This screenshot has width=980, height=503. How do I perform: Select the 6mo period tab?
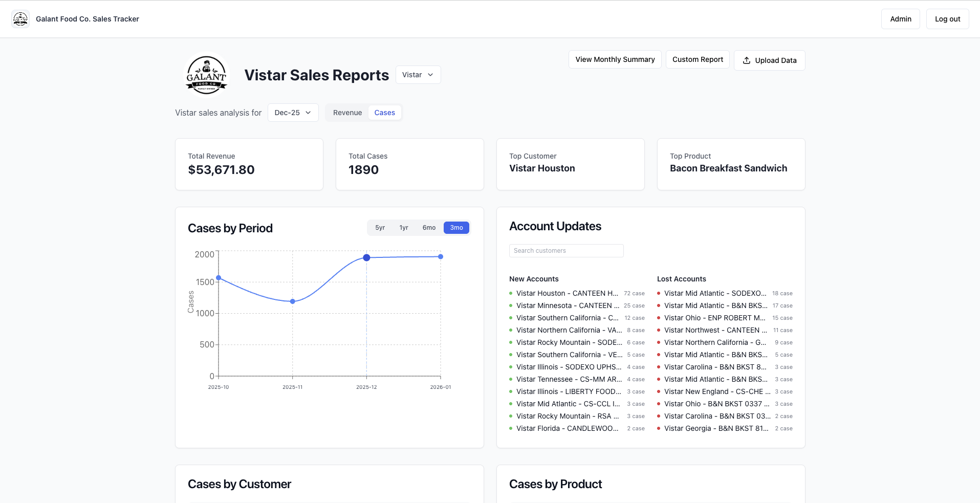(429, 228)
